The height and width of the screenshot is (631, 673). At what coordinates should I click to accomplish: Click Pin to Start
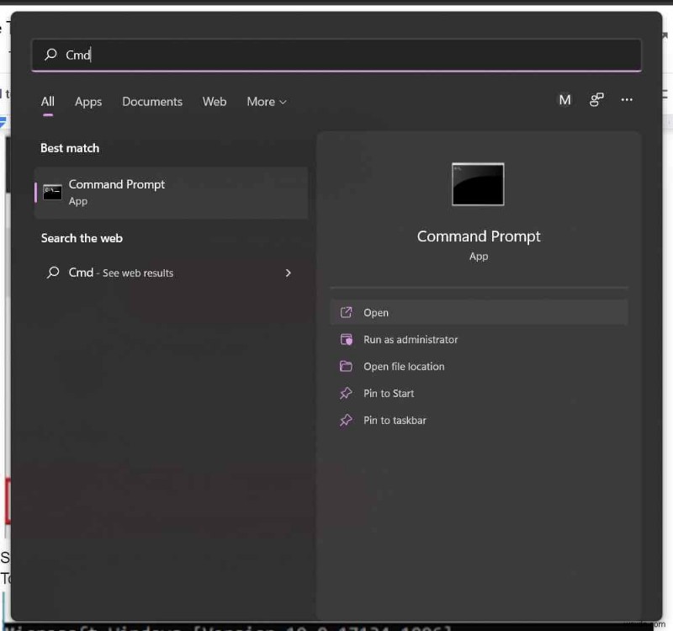point(479,393)
